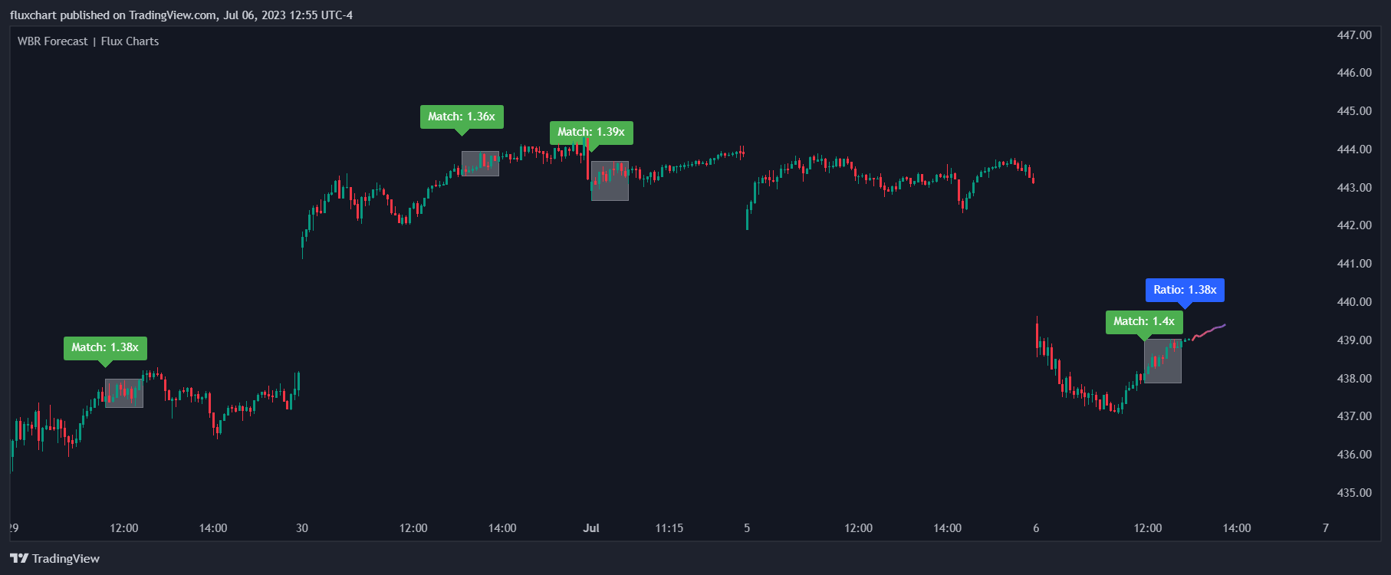Viewport: 1391px width, 575px height.
Task: Click the 'Match: 1.38x' green label
Action: pyautogui.click(x=105, y=348)
